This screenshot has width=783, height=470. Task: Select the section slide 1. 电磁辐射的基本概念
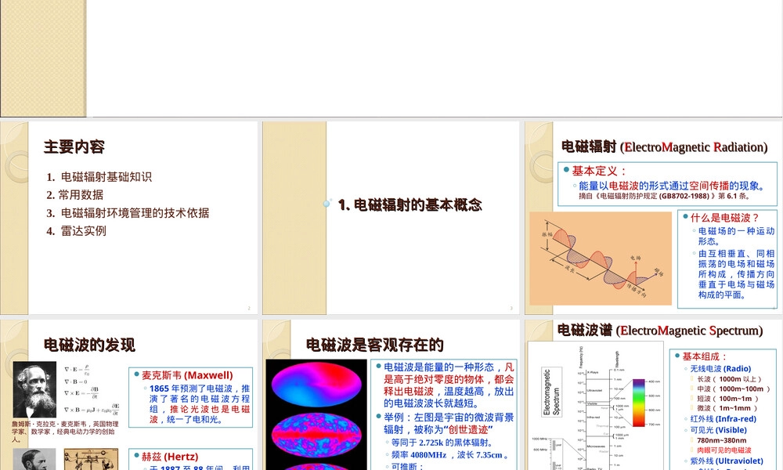(x=391, y=218)
